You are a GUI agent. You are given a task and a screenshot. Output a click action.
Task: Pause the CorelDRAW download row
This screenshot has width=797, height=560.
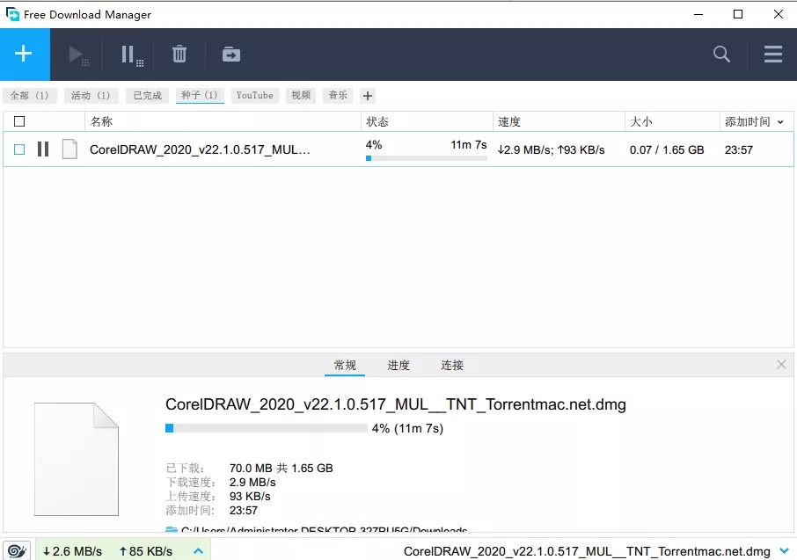[43, 149]
